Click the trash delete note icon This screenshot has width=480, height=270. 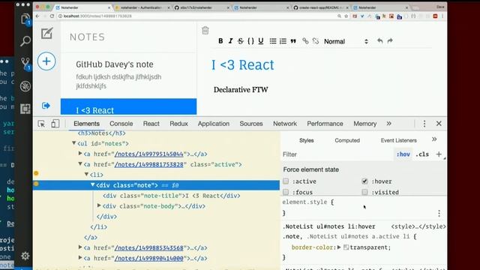205,30
